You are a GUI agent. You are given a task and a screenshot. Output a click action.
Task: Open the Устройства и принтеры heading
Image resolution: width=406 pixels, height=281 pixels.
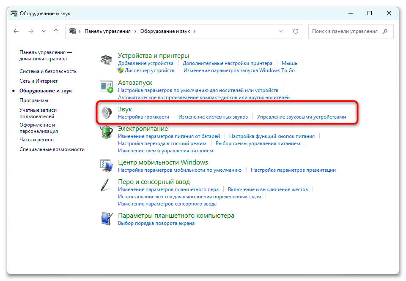pyautogui.click(x=154, y=56)
